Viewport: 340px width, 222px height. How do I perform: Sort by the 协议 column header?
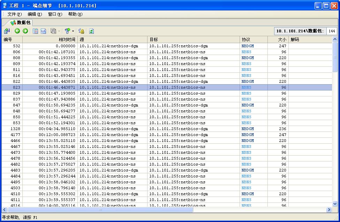254,40
